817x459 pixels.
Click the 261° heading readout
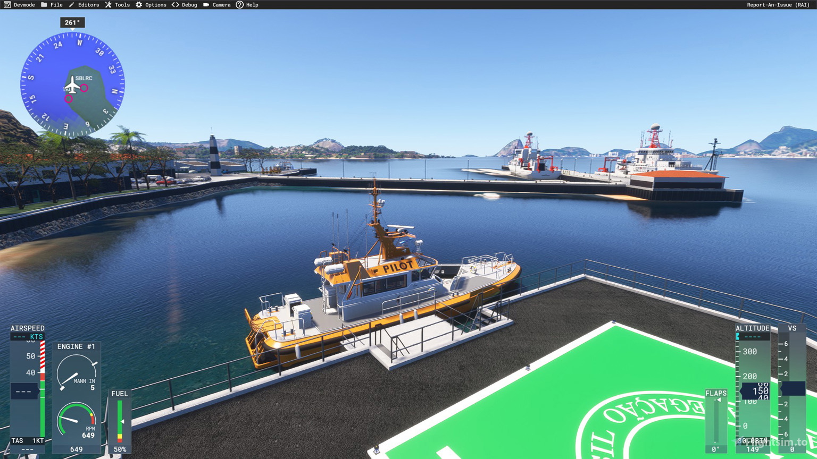72,22
